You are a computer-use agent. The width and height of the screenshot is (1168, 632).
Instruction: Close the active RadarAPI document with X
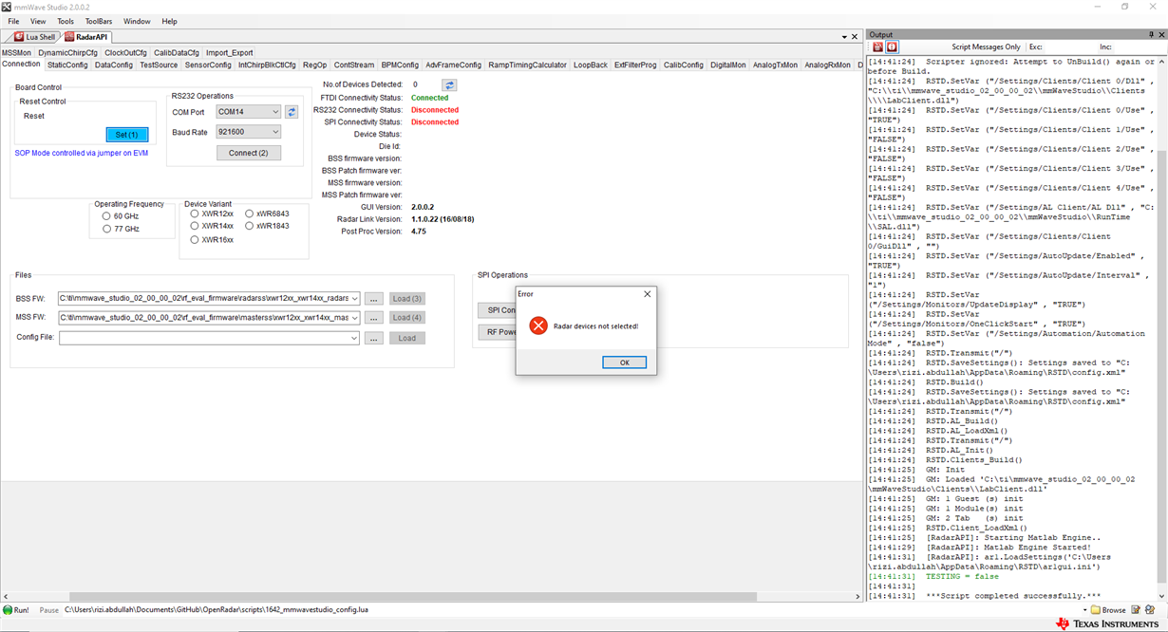click(x=854, y=36)
